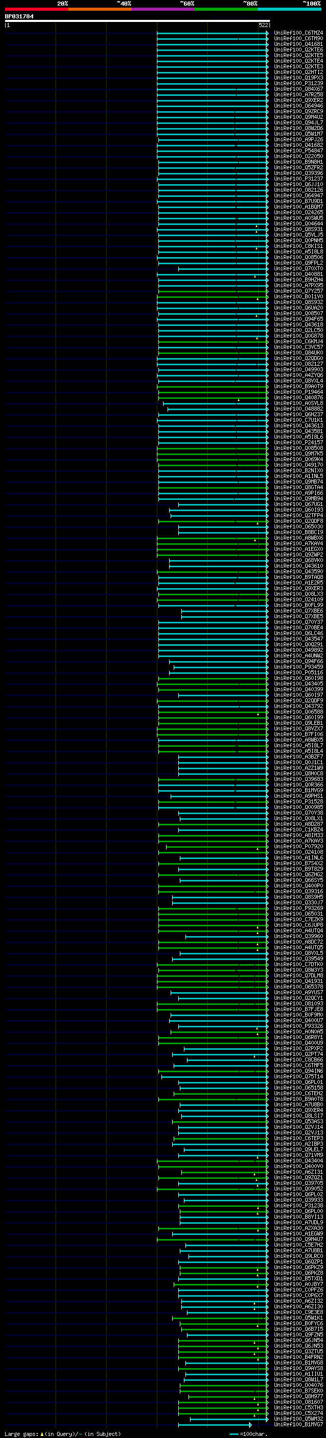Click the orange ~40% identity color bar
326x1438 pixels.
pos(99,9)
